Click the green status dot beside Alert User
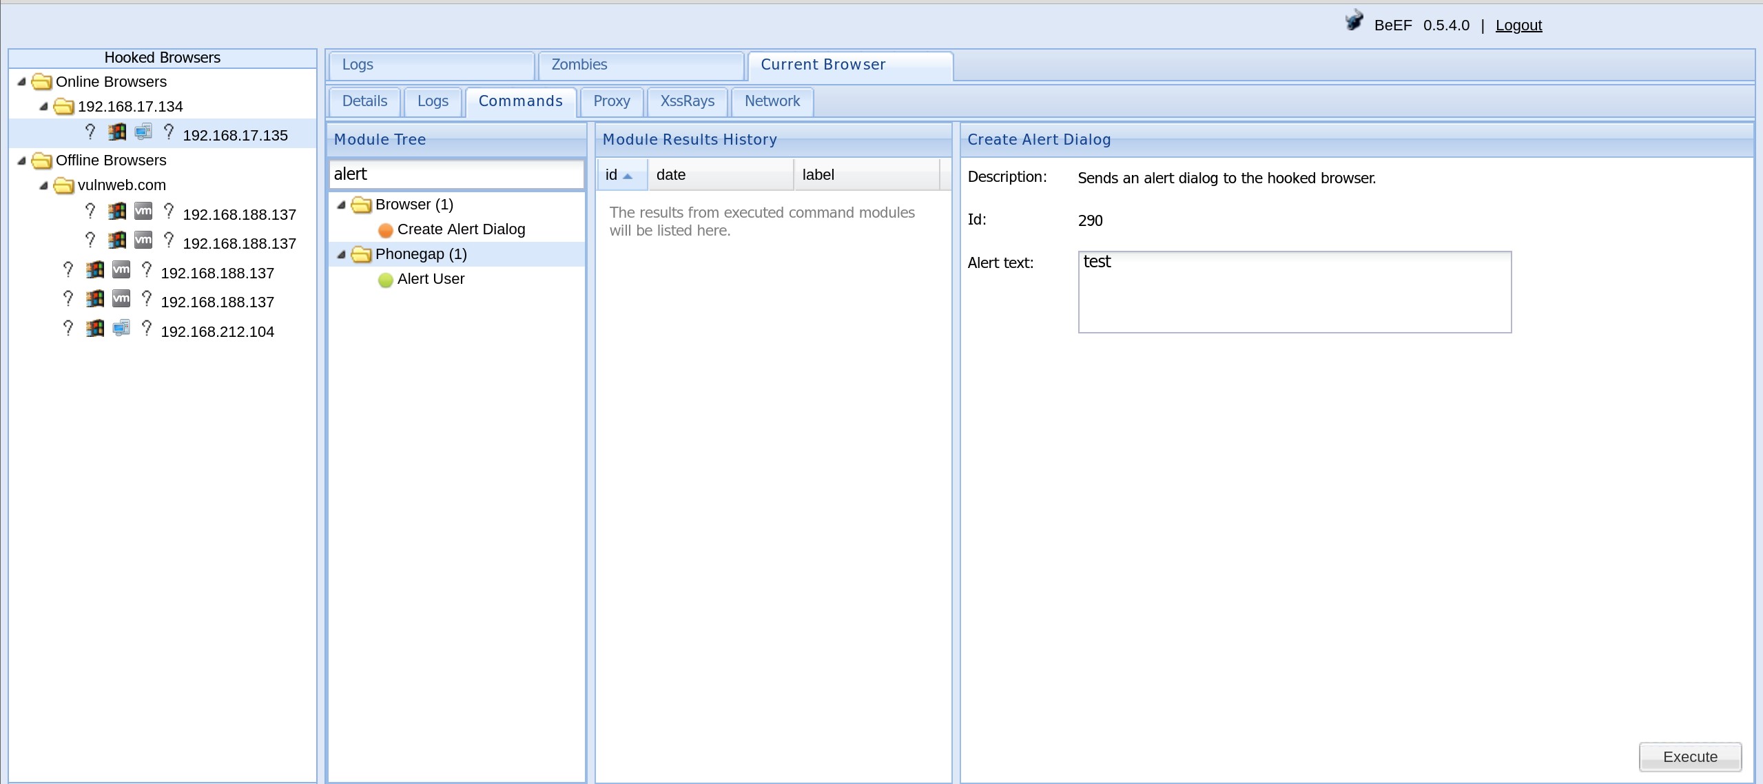Screen dimensions: 1763x784 pos(386,280)
